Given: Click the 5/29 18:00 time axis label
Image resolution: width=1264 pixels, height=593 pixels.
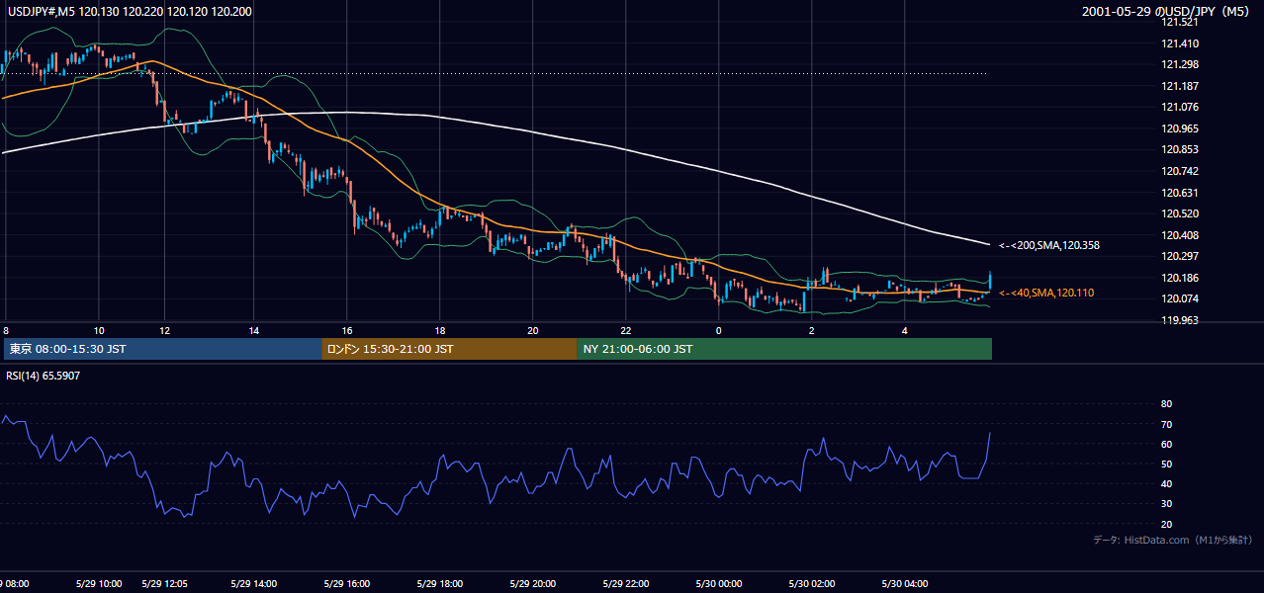Looking at the screenshot, I should (438, 583).
